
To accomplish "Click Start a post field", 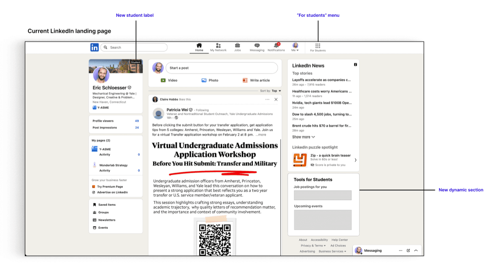I will click(222, 68).
